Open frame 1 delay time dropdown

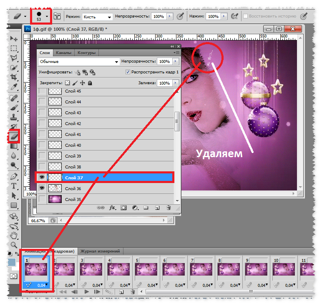tap(43, 285)
